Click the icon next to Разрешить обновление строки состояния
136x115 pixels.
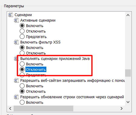point(16,97)
